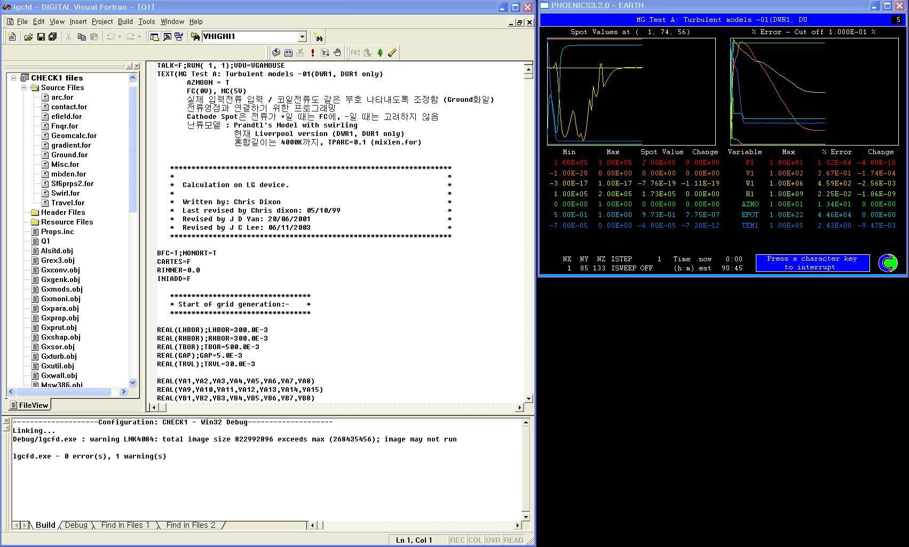Toggle breakpoint with the hand icon
Image resolution: width=909 pixels, height=547 pixels.
point(337,52)
